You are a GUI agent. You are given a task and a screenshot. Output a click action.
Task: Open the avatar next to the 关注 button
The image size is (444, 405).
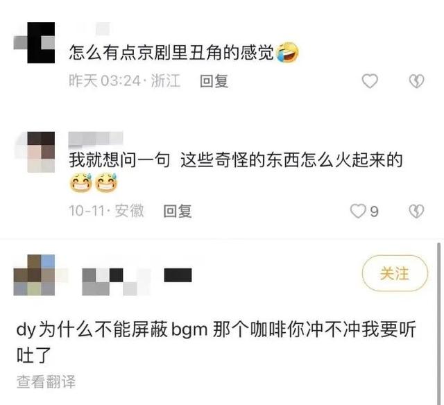[x=34, y=275]
